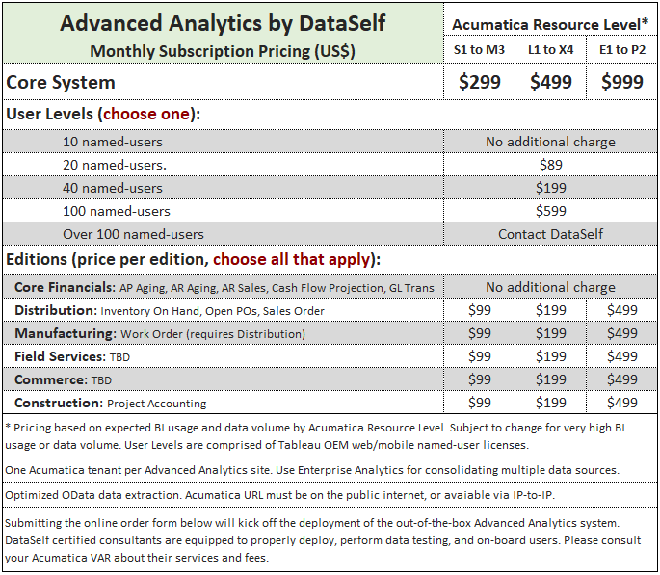The height and width of the screenshot is (575, 660).
Task: Select the 'Construction: Project Accounting' row label
Action: point(110,403)
